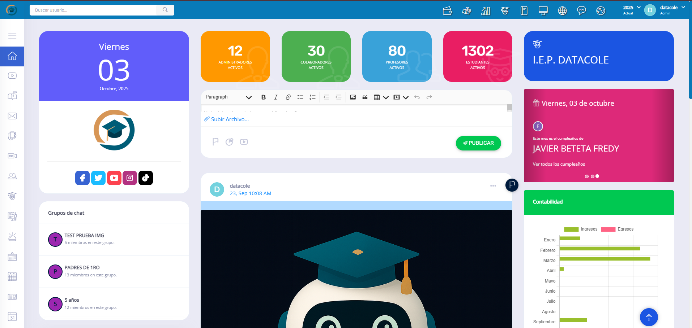Open the three-dot post options menu
The width and height of the screenshot is (692, 328).
493,186
